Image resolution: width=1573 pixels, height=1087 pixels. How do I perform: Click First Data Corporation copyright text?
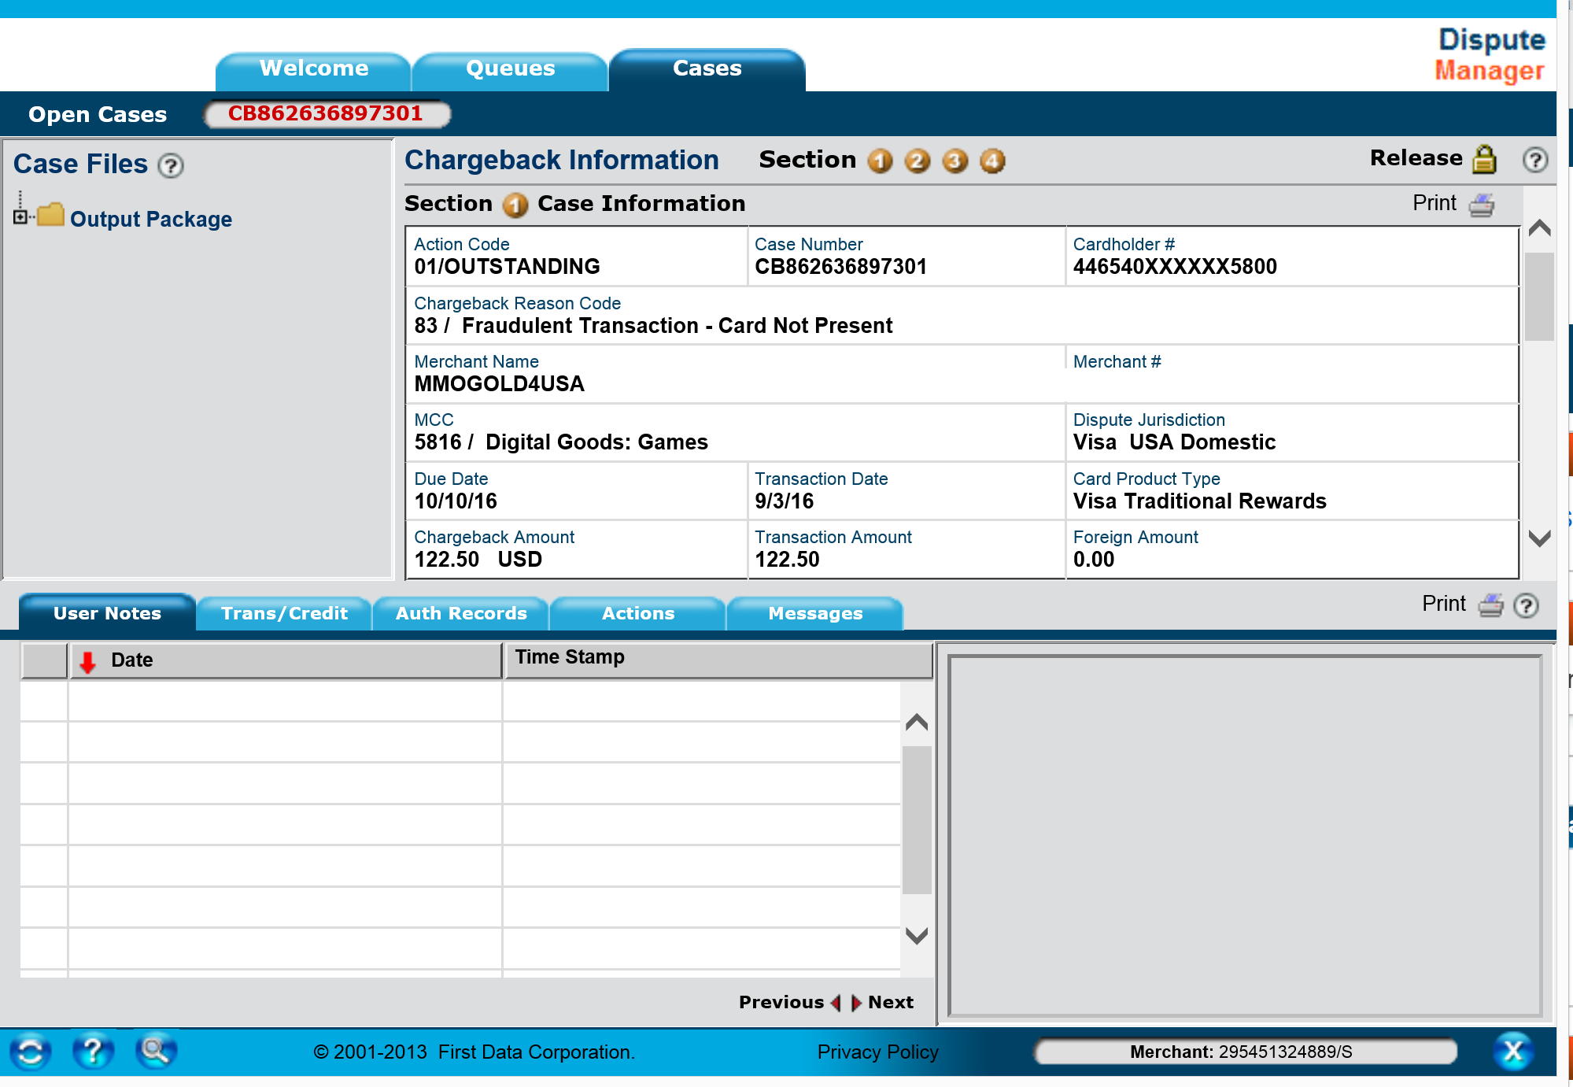coord(474,1052)
